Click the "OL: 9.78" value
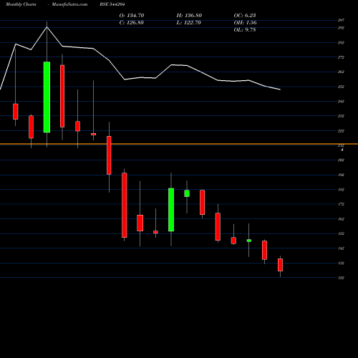358x358 pixels. pos(245,30)
